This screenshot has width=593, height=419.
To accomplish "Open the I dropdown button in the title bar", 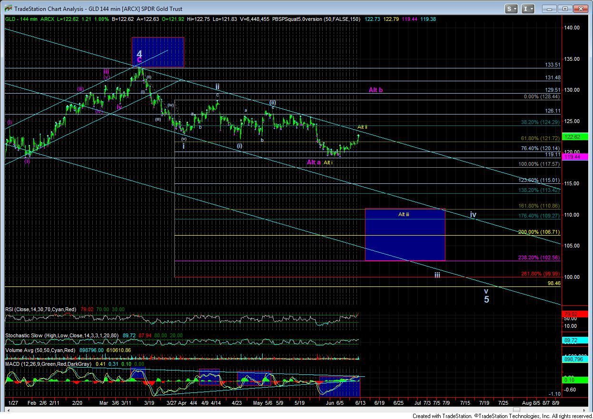I will [x=528, y=9].
